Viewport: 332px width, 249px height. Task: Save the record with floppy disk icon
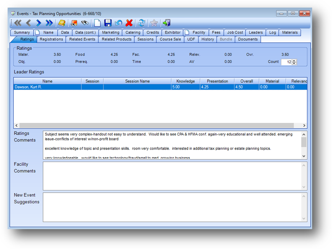108,23
